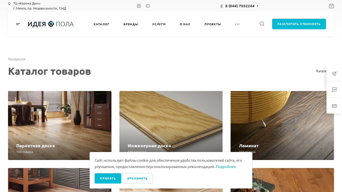Click the callback phone icon in side panel
This screenshot has height=192, width=342.
click(x=334, y=73)
